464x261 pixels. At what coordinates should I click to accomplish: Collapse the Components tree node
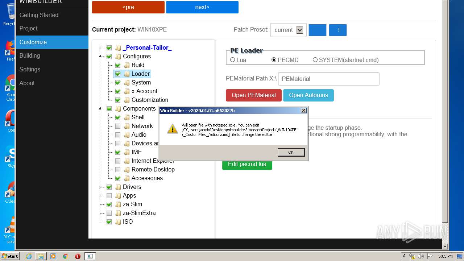(100, 109)
